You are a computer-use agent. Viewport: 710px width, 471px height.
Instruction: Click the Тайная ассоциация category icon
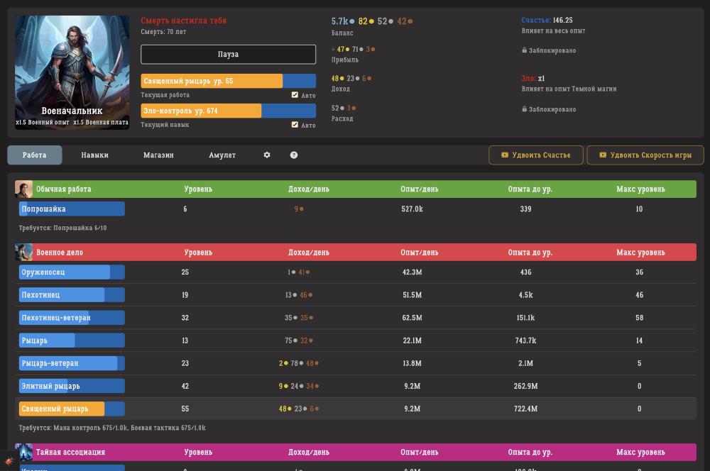pos(24,452)
